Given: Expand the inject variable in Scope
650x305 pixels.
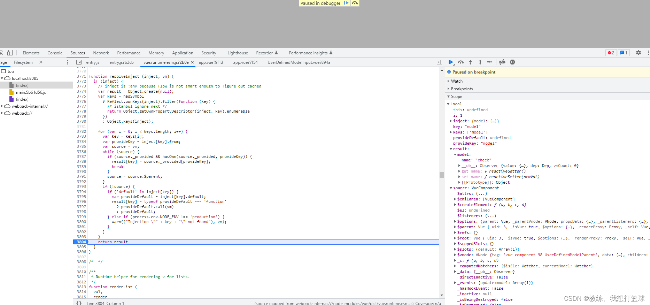Looking at the screenshot, I should pos(451,121).
